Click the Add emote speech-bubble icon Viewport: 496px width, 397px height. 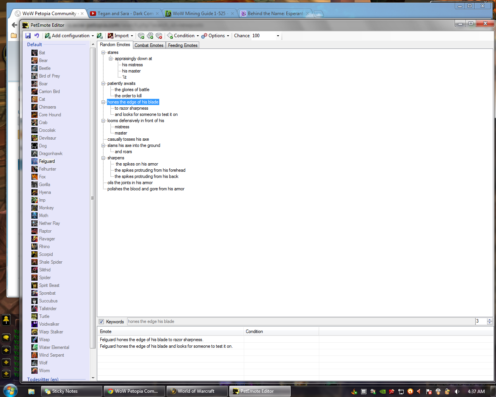click(141, 36)
